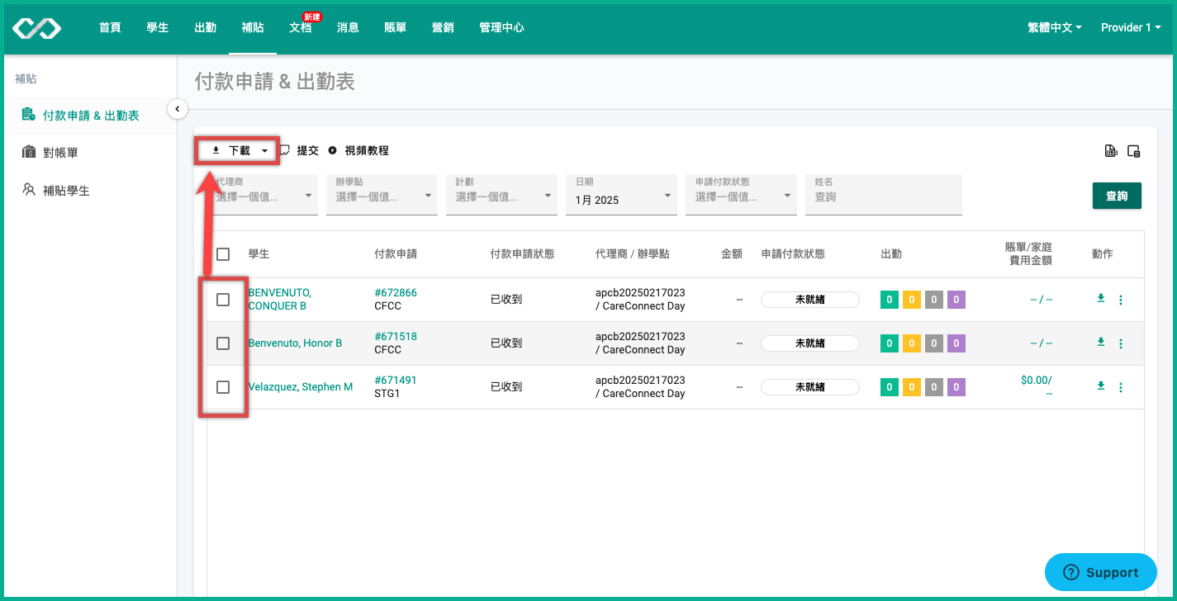Click 對帳單 in the sidebar
This screenshot has width=1177, height=601.
point(60,153)
